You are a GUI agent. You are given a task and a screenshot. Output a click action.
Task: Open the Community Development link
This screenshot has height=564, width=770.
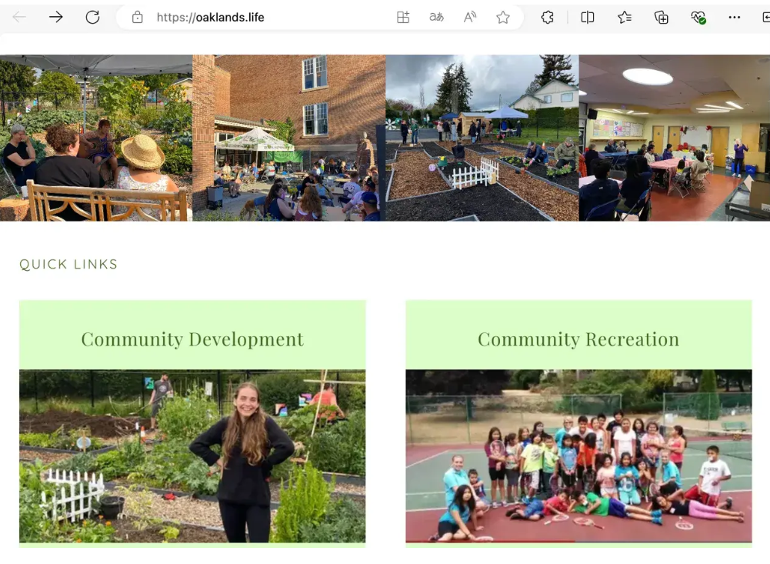pyautogui.click(x=192, y=339)
